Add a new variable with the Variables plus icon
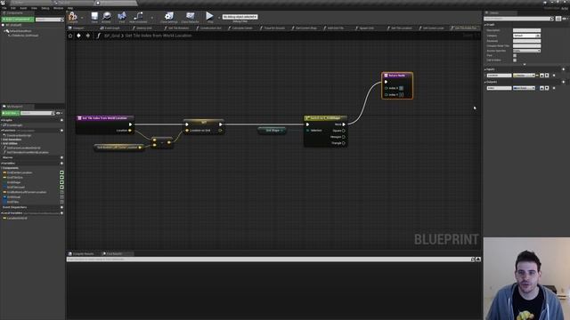Screen dimensions: 570x320 click(61, 164)
